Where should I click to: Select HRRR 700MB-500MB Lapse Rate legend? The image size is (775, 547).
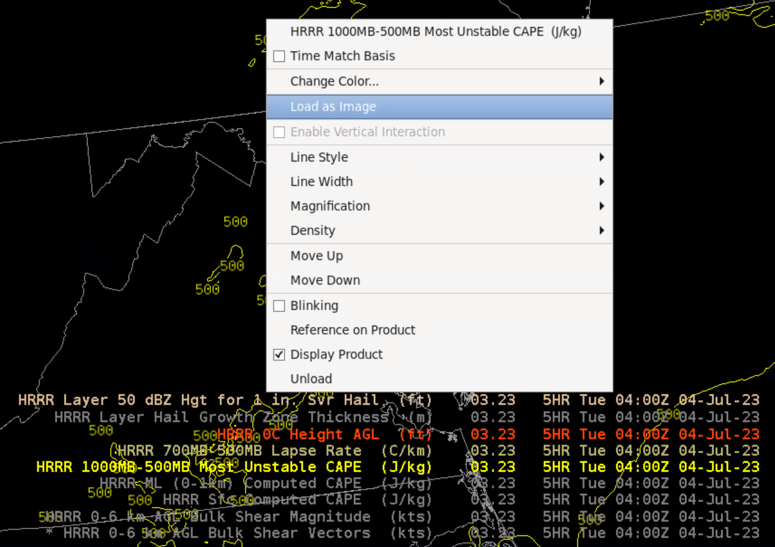[438, 451]
